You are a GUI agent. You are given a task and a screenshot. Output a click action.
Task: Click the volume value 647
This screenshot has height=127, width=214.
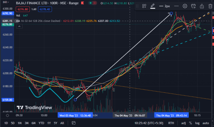tap(25, 15)
